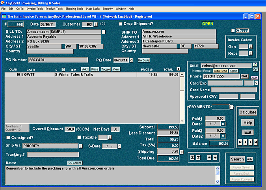Expand the card type V dropdown

point(256,83)
